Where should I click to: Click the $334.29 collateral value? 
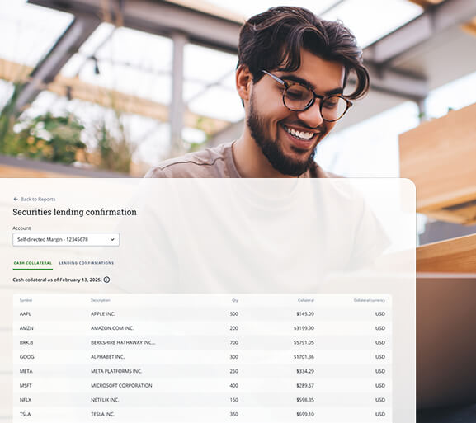305,371
